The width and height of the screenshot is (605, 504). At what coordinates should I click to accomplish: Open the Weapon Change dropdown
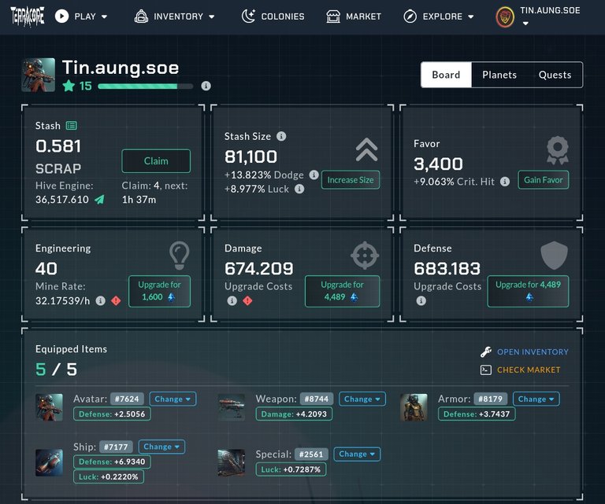[362, 399]
